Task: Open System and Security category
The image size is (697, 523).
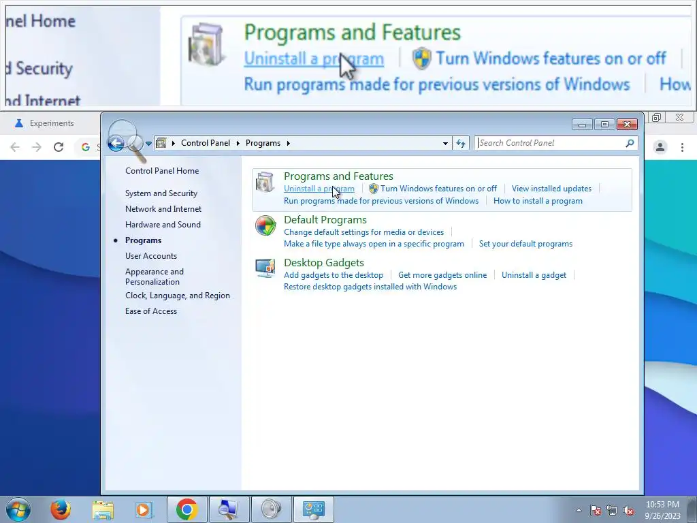Action: [x=161, y=193]
